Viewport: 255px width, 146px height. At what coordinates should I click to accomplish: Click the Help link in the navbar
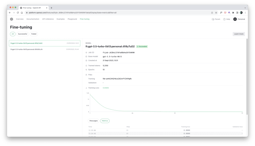(227, 19)
